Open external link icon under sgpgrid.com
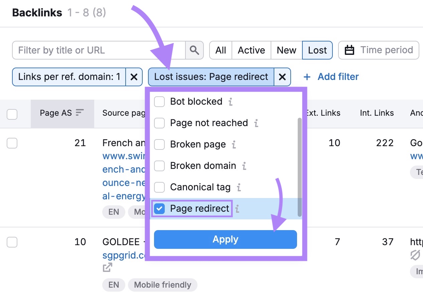The height and width of the screenshot is (299, 423). click(107, 267)
